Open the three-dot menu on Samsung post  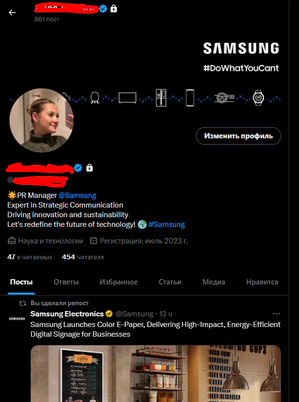276,314
